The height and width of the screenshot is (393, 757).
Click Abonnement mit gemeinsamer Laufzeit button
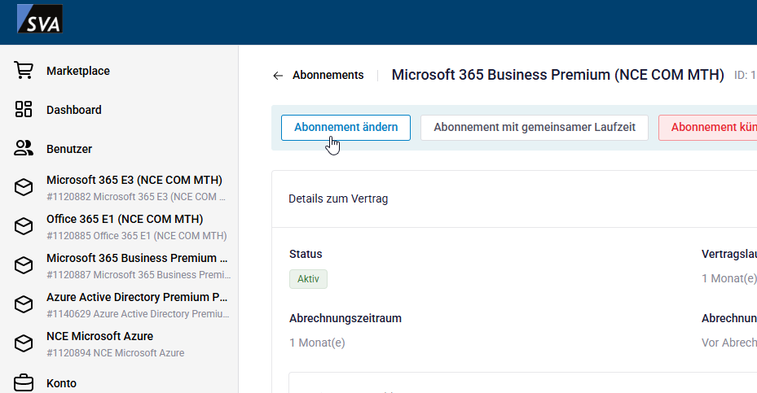[x=535, y=127]
